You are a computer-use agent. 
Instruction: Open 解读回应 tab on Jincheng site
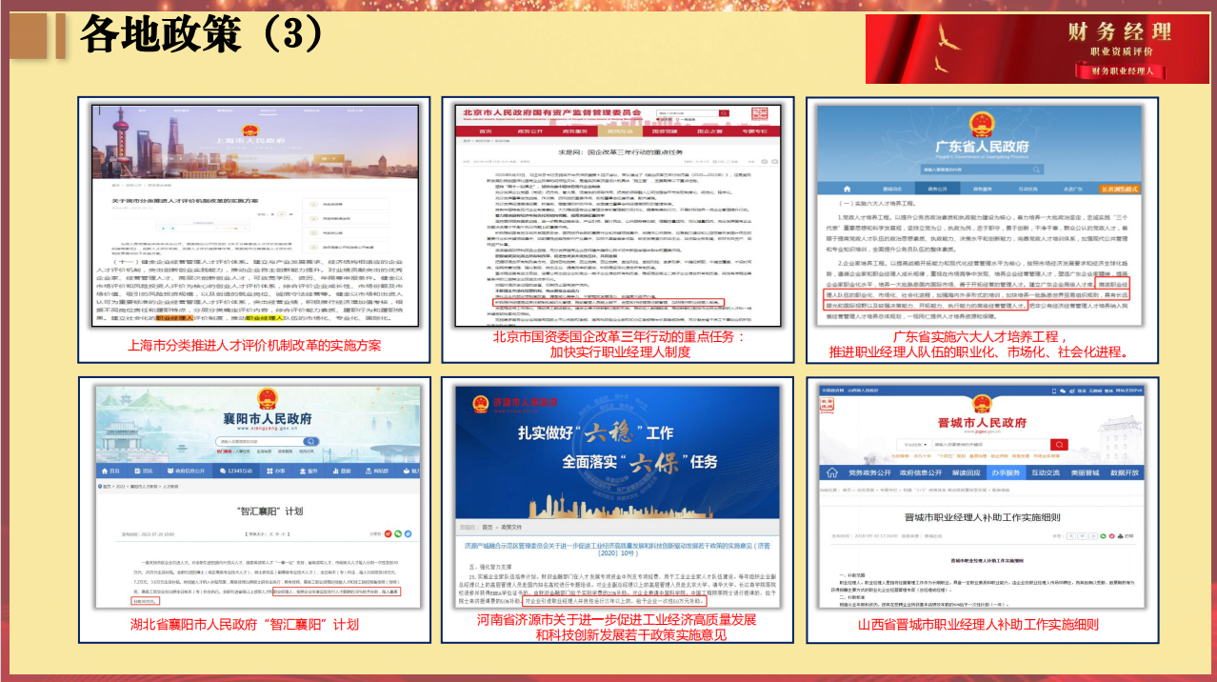[x=966, y=473]
